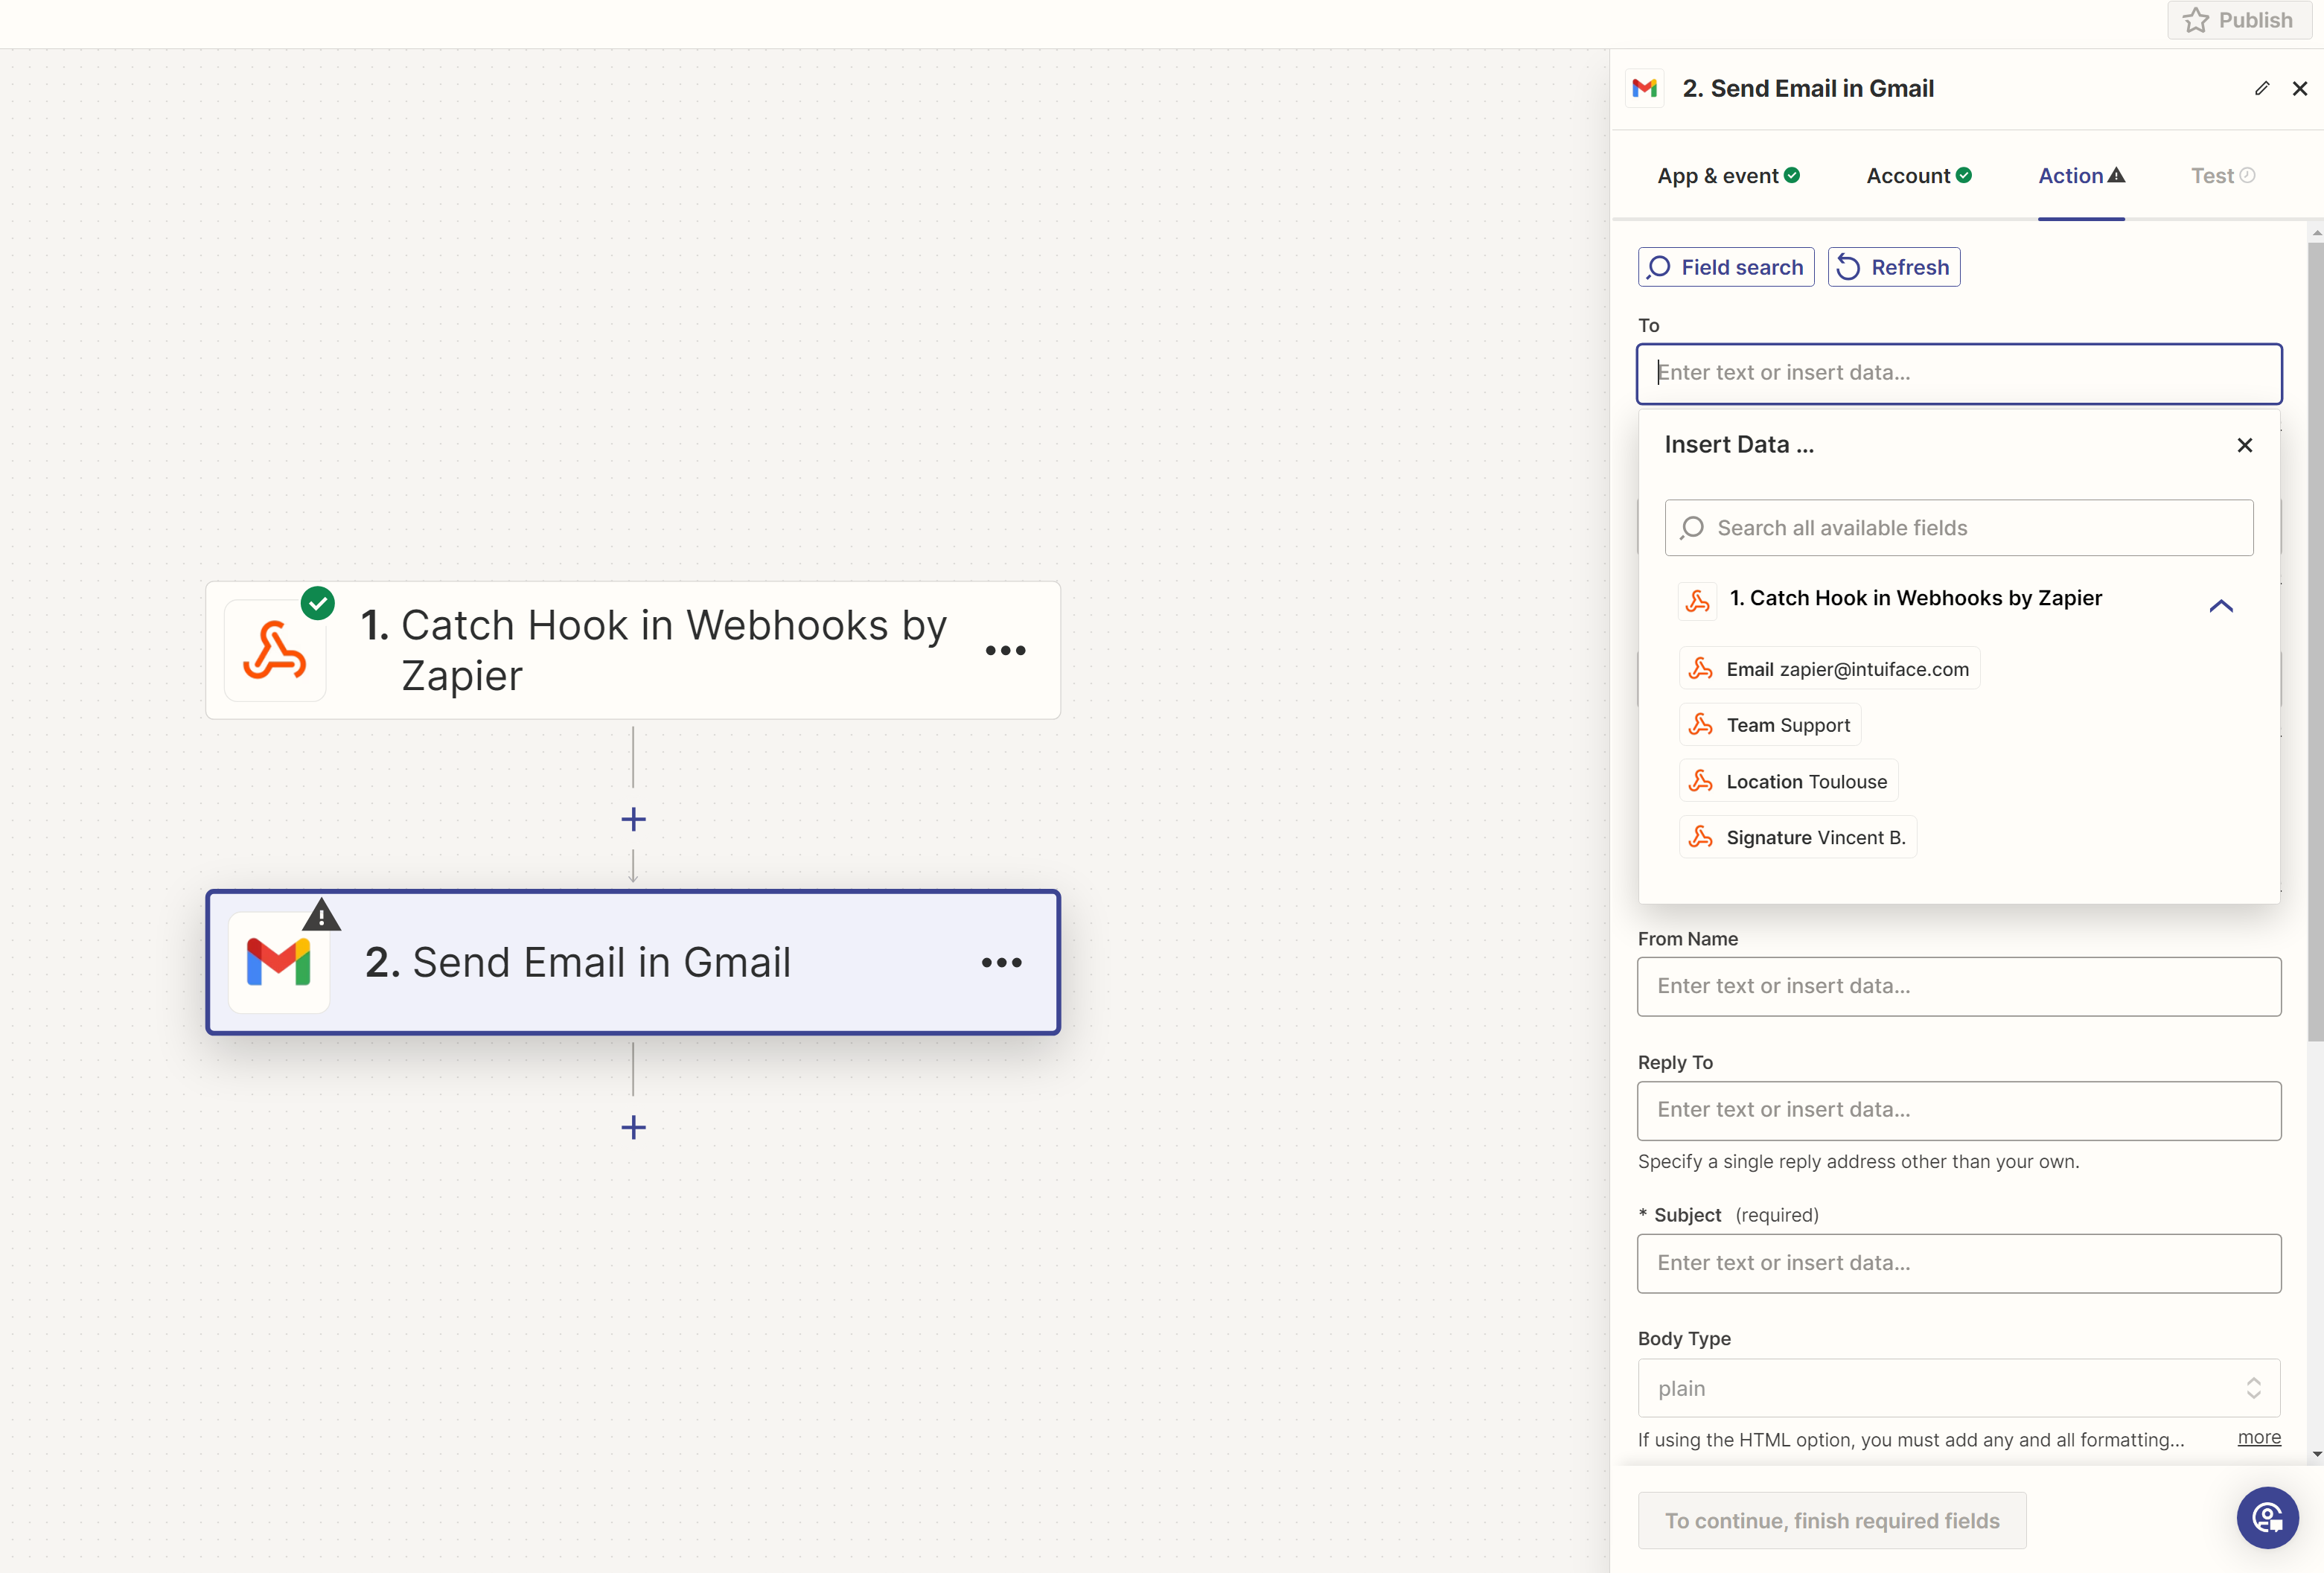Click the panel vertical scrollbar thumb
2324x1573 pixels.
click(2315, 640)
